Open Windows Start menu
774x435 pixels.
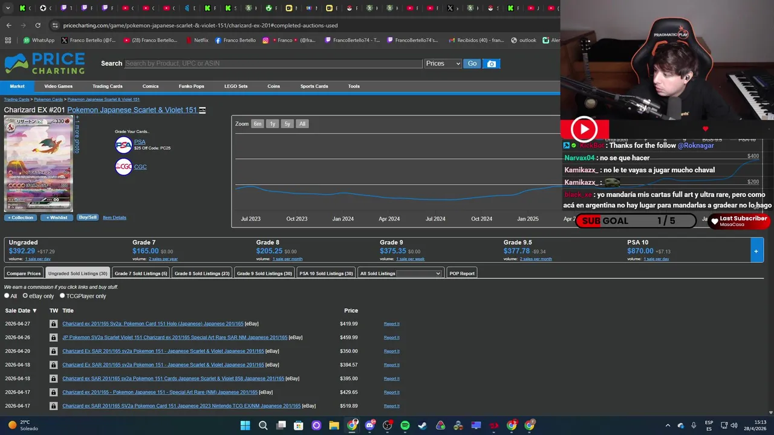pos(245,425)
